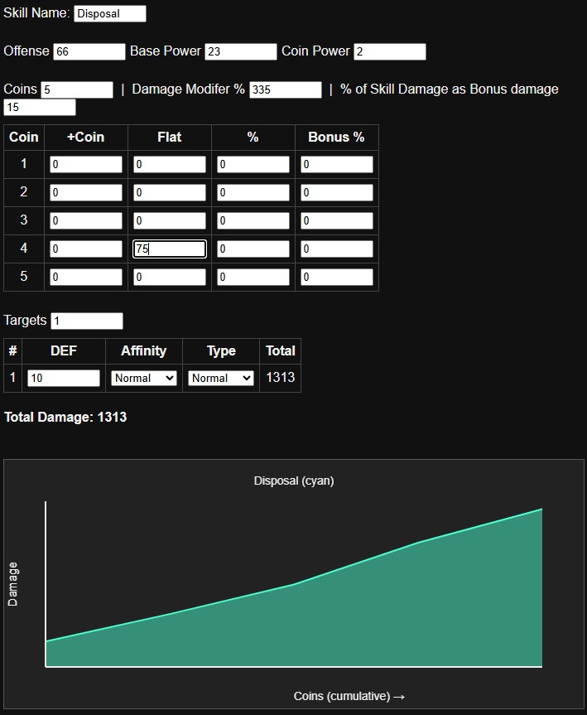Click the vertical Damage axis label
Screen dimensions: 587x715
pos(12,584)
